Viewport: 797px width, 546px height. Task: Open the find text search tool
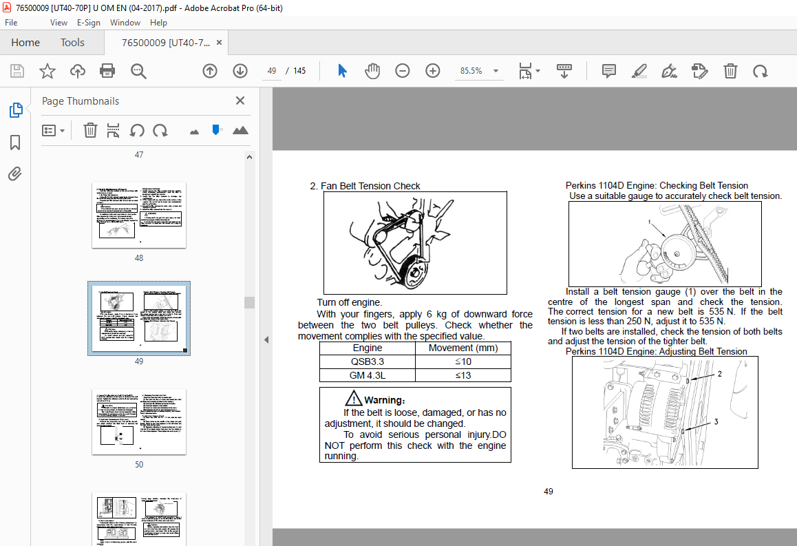coord(138,71)
